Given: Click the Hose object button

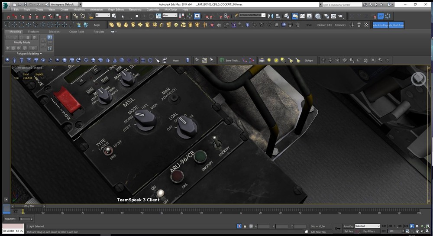Looking at the screenshot, I should coord(176,61).
